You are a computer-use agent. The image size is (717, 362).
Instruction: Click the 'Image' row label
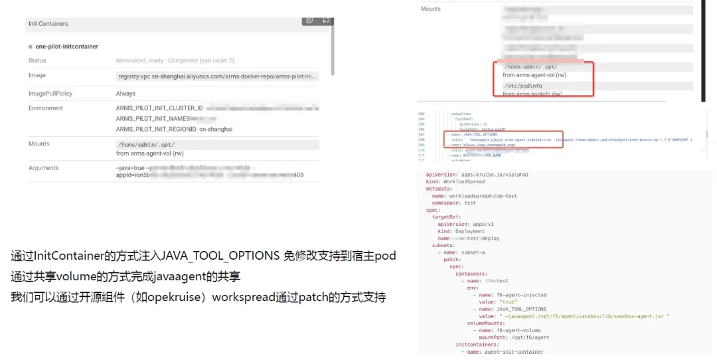pos(37,75)
